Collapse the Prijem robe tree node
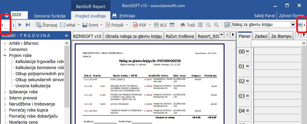307x124 pixels. tap(5, 56)
